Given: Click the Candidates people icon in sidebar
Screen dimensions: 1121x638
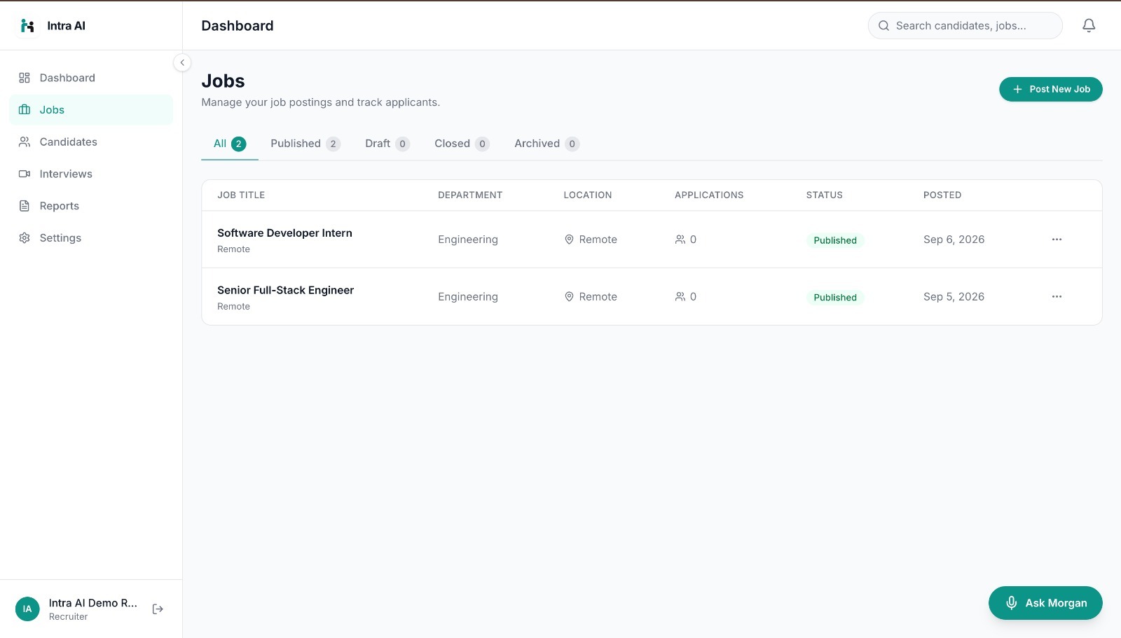Looking at the screenshot, I should tap(25, 142).
